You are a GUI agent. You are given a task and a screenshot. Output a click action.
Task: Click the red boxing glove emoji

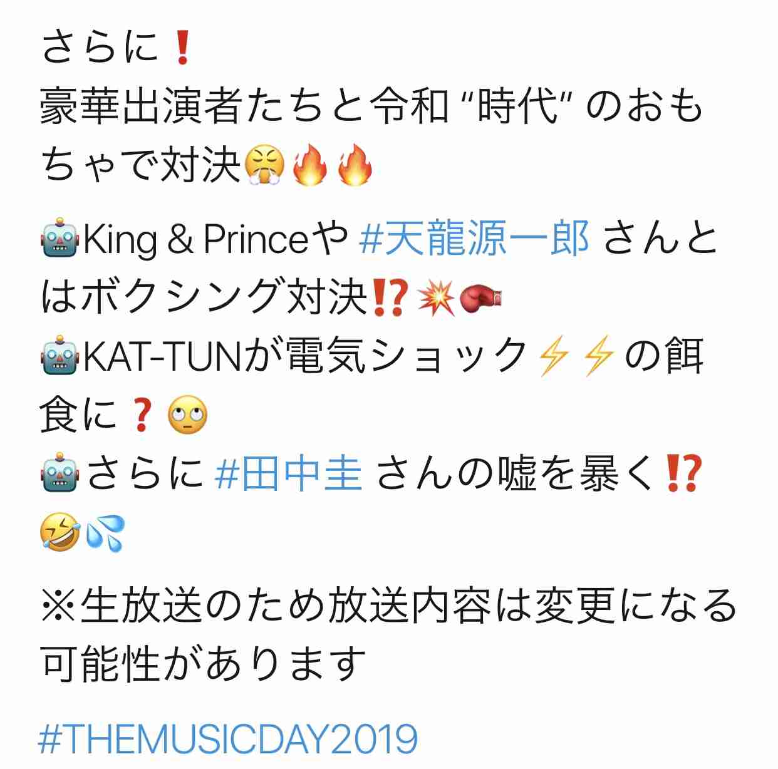(x=481, y=297)
